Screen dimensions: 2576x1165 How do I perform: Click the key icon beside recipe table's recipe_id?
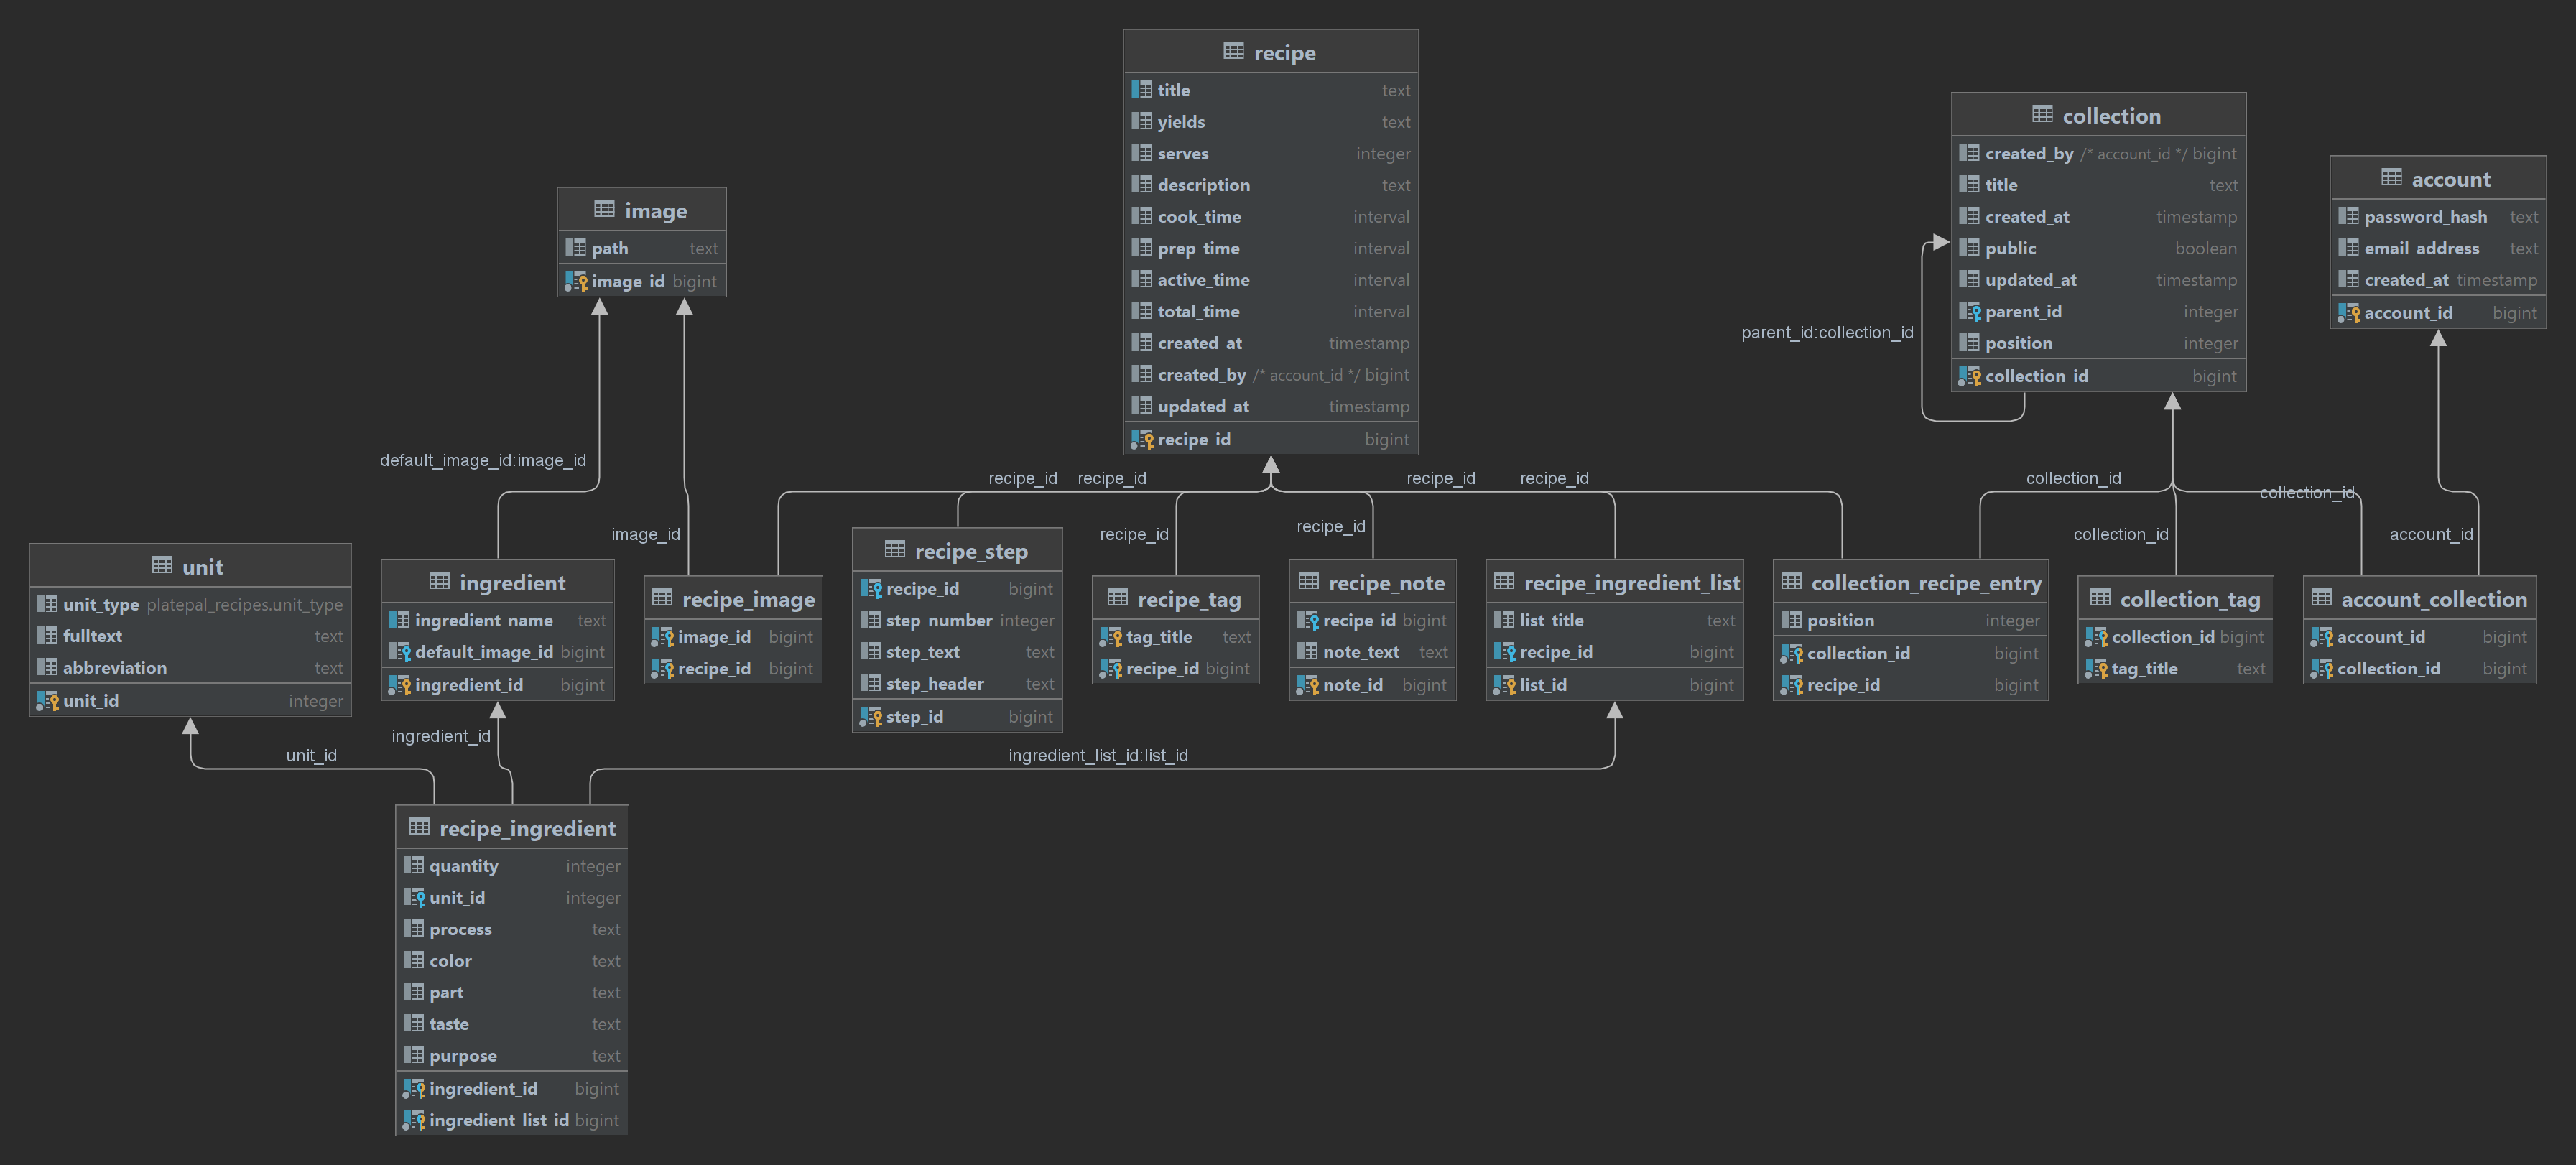click(x=1141, y=439)
